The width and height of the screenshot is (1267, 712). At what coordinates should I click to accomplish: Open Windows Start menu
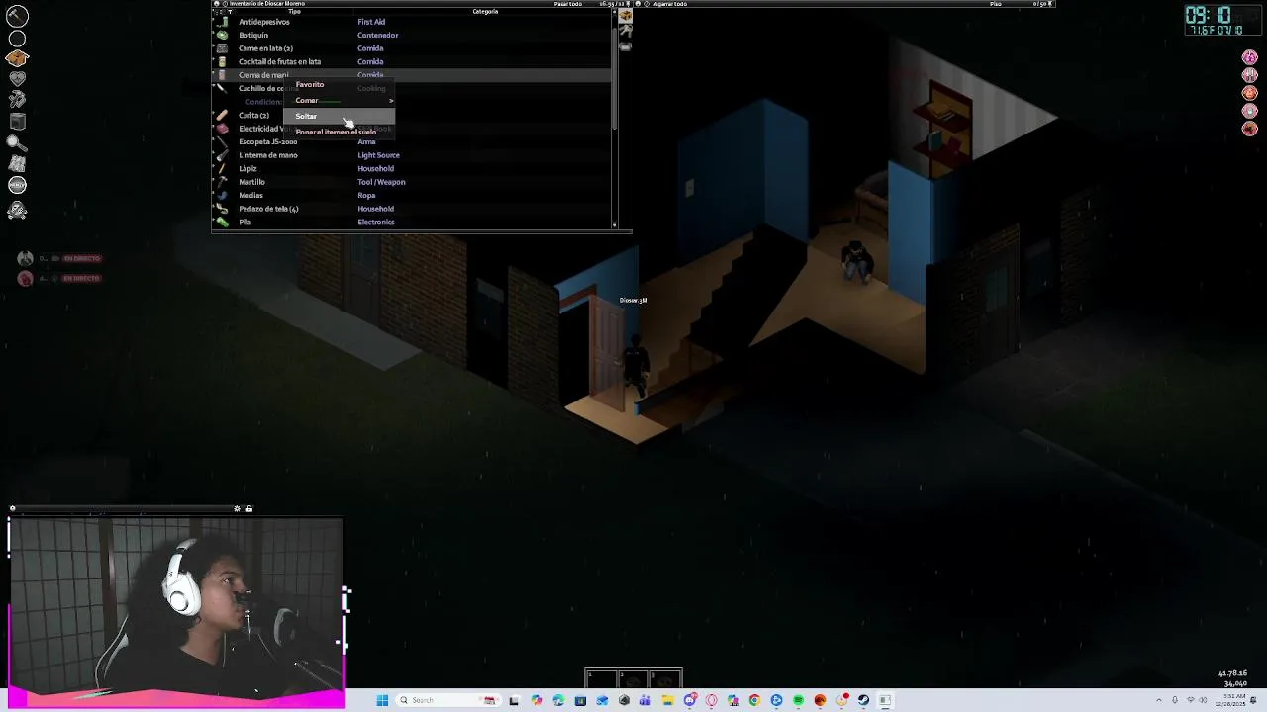point(382,700)
